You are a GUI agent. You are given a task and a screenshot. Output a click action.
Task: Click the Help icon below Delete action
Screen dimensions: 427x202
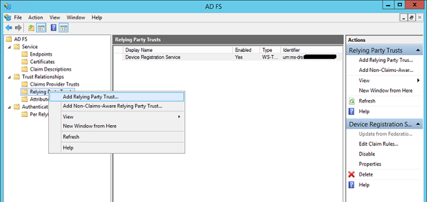coord(352,185)
